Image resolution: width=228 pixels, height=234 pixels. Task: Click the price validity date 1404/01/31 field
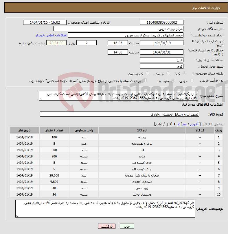162,52
